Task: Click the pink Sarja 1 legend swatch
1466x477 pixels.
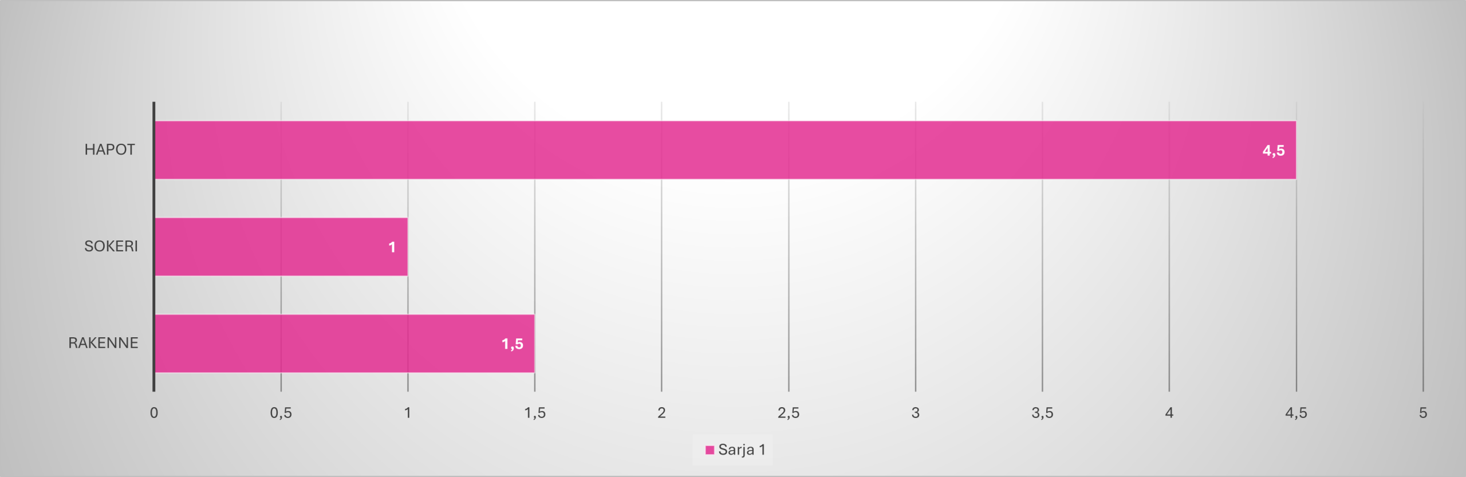Action: tap(710, 450)
